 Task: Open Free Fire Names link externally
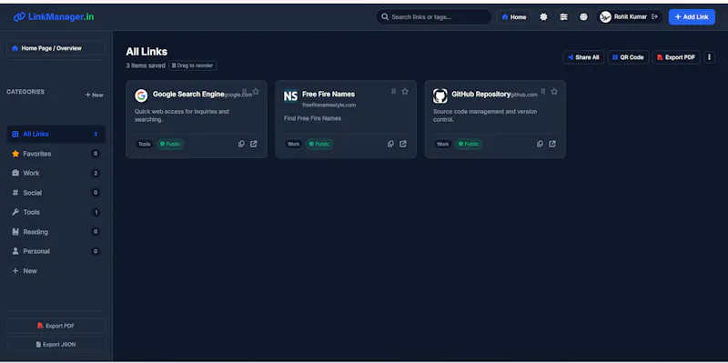tap(403, 144)
